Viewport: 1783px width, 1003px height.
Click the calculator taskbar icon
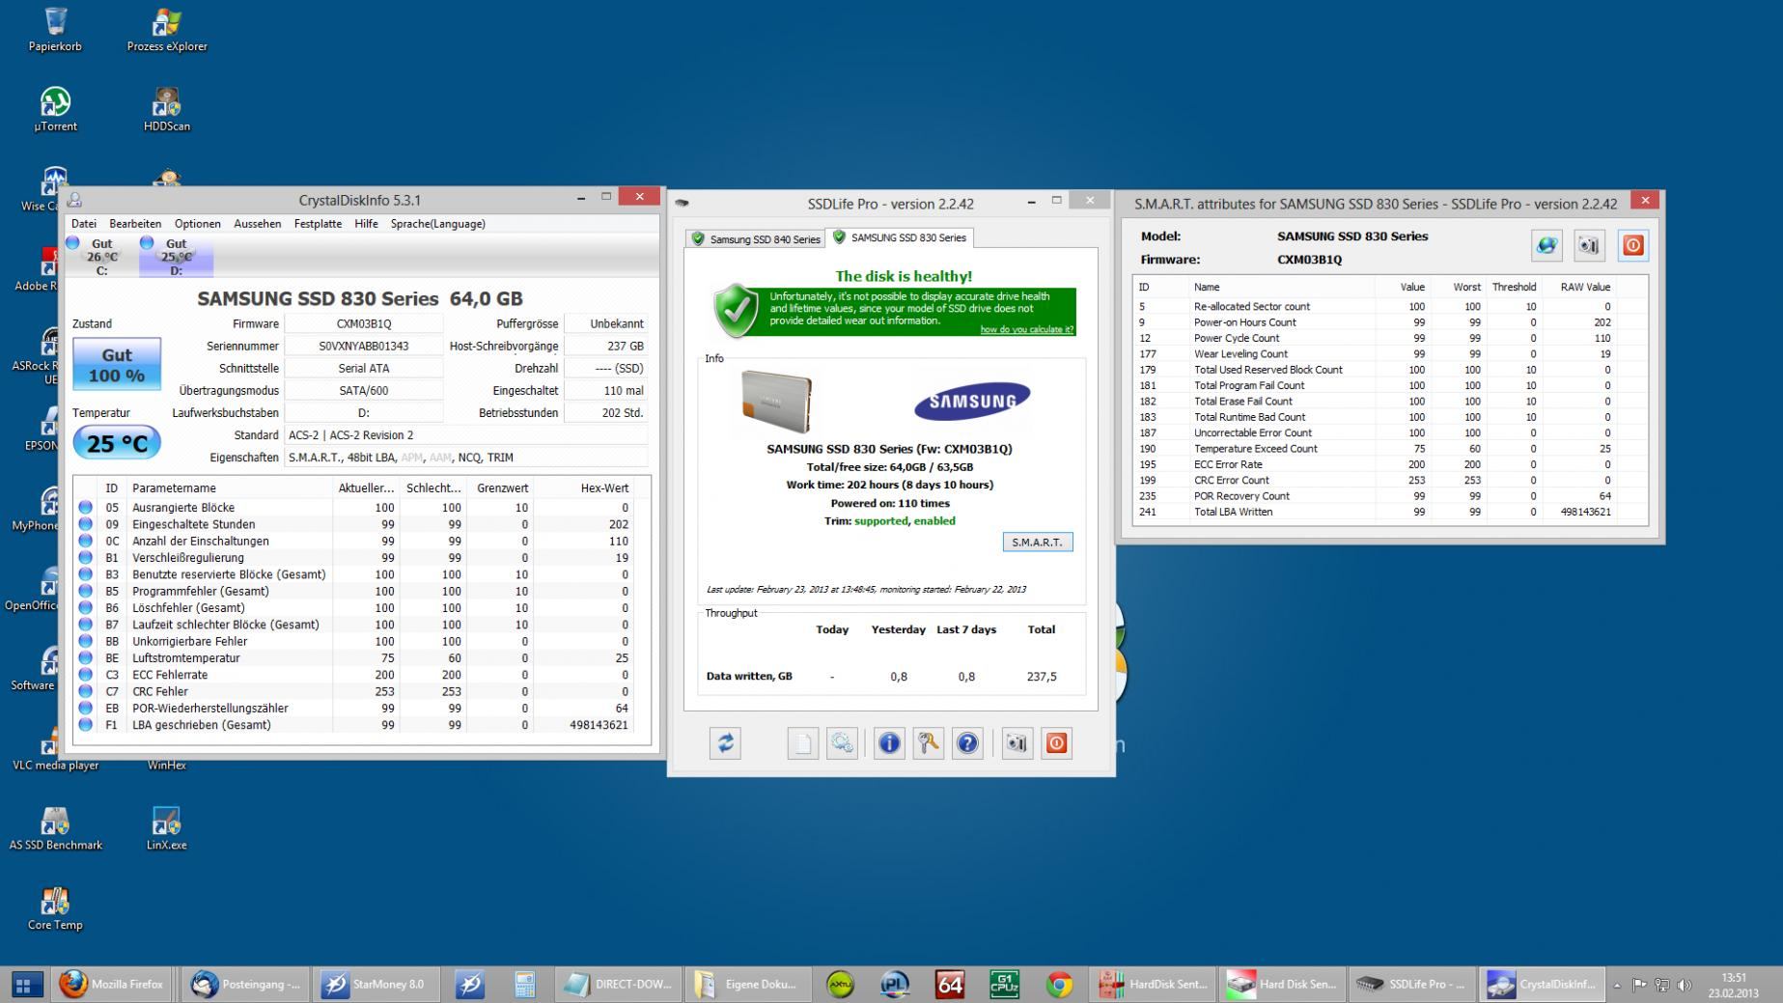coord(524,985)
